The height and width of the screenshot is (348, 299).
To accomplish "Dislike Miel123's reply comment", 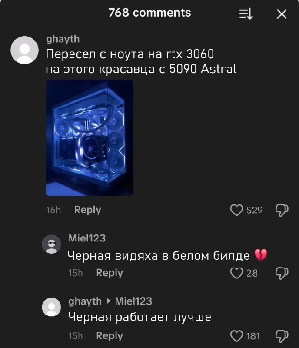I will (282, 273).
